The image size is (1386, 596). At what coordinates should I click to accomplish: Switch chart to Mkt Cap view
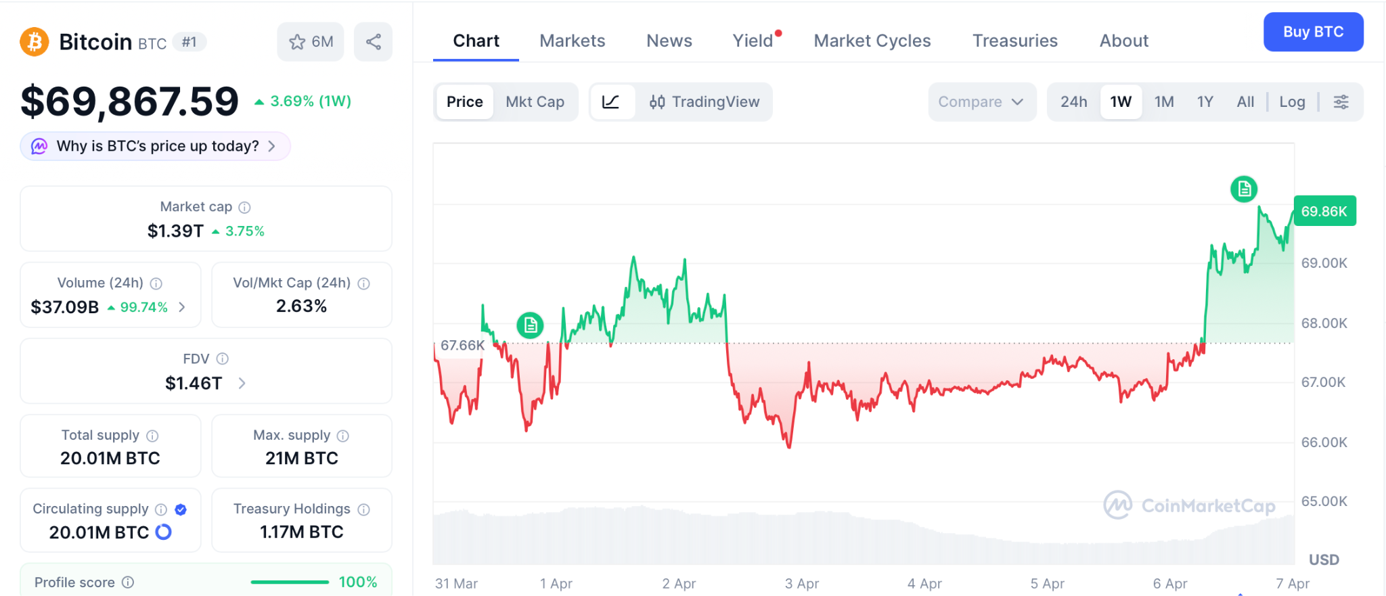(535, 102)
